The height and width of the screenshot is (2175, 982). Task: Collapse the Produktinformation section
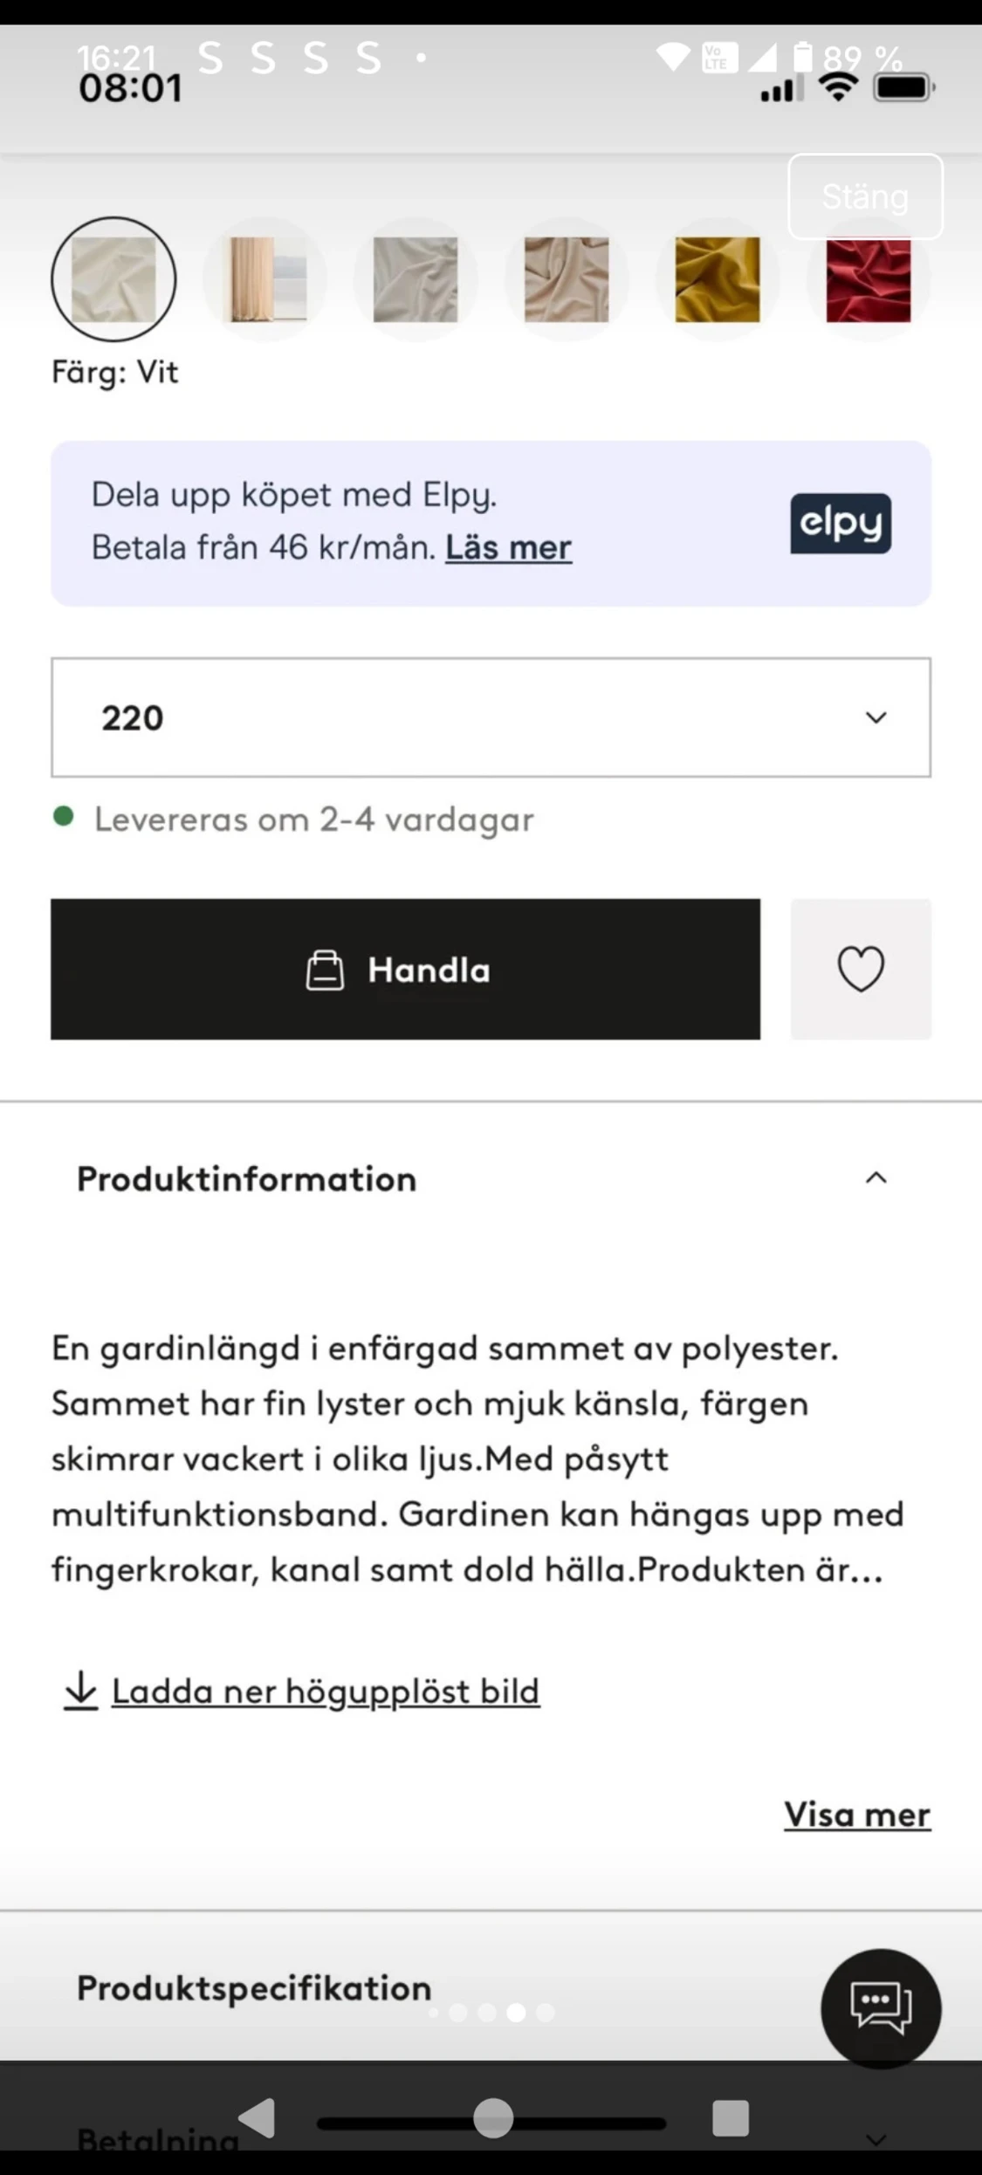pyautogui.click(x=876, y=1178)
